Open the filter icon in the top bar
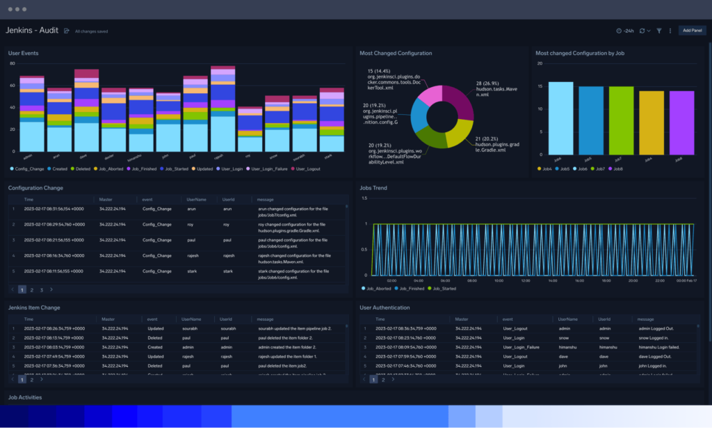This screenshot has width=712, height=428. coord(659,31)
